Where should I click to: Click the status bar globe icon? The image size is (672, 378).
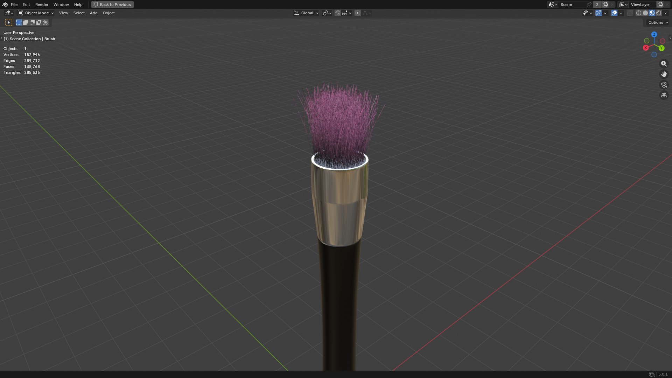click(652, 374)
